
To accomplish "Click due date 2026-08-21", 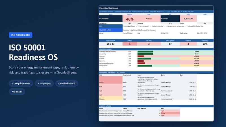I will 193,83.
